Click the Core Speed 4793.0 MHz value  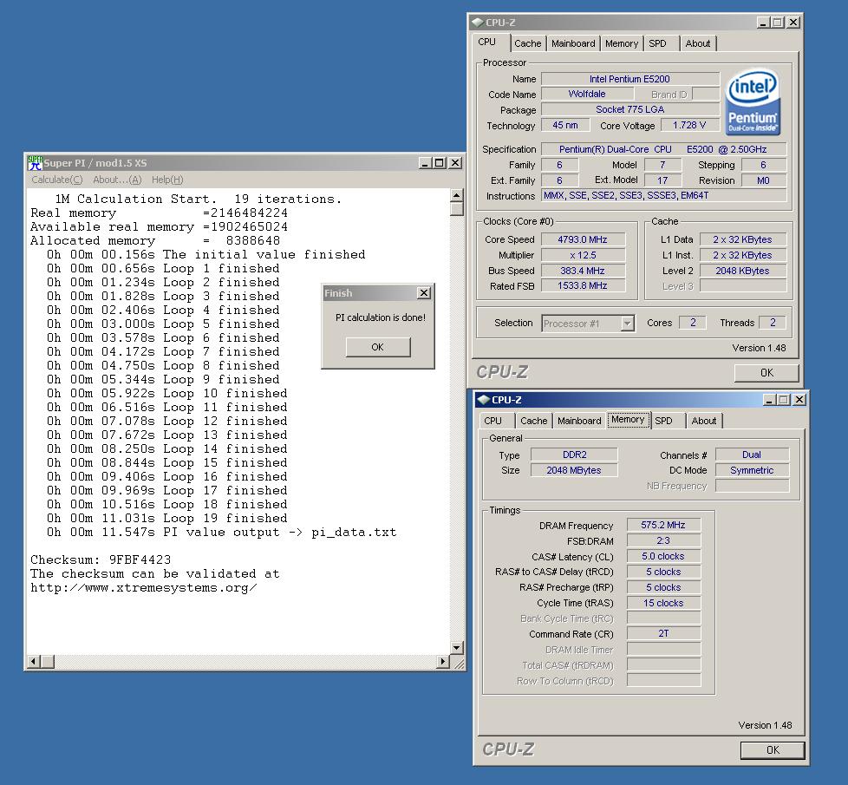(583, 239)
